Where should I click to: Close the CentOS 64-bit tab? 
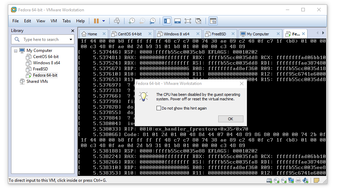(150, 34)
